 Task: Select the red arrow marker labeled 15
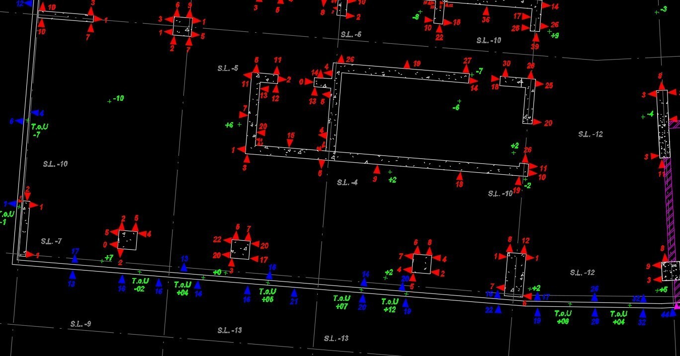coord(290,143)
